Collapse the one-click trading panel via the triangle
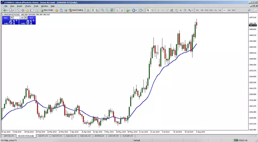Image resolution: width=258 pixels, height=142 pixels. coord(3,15)
